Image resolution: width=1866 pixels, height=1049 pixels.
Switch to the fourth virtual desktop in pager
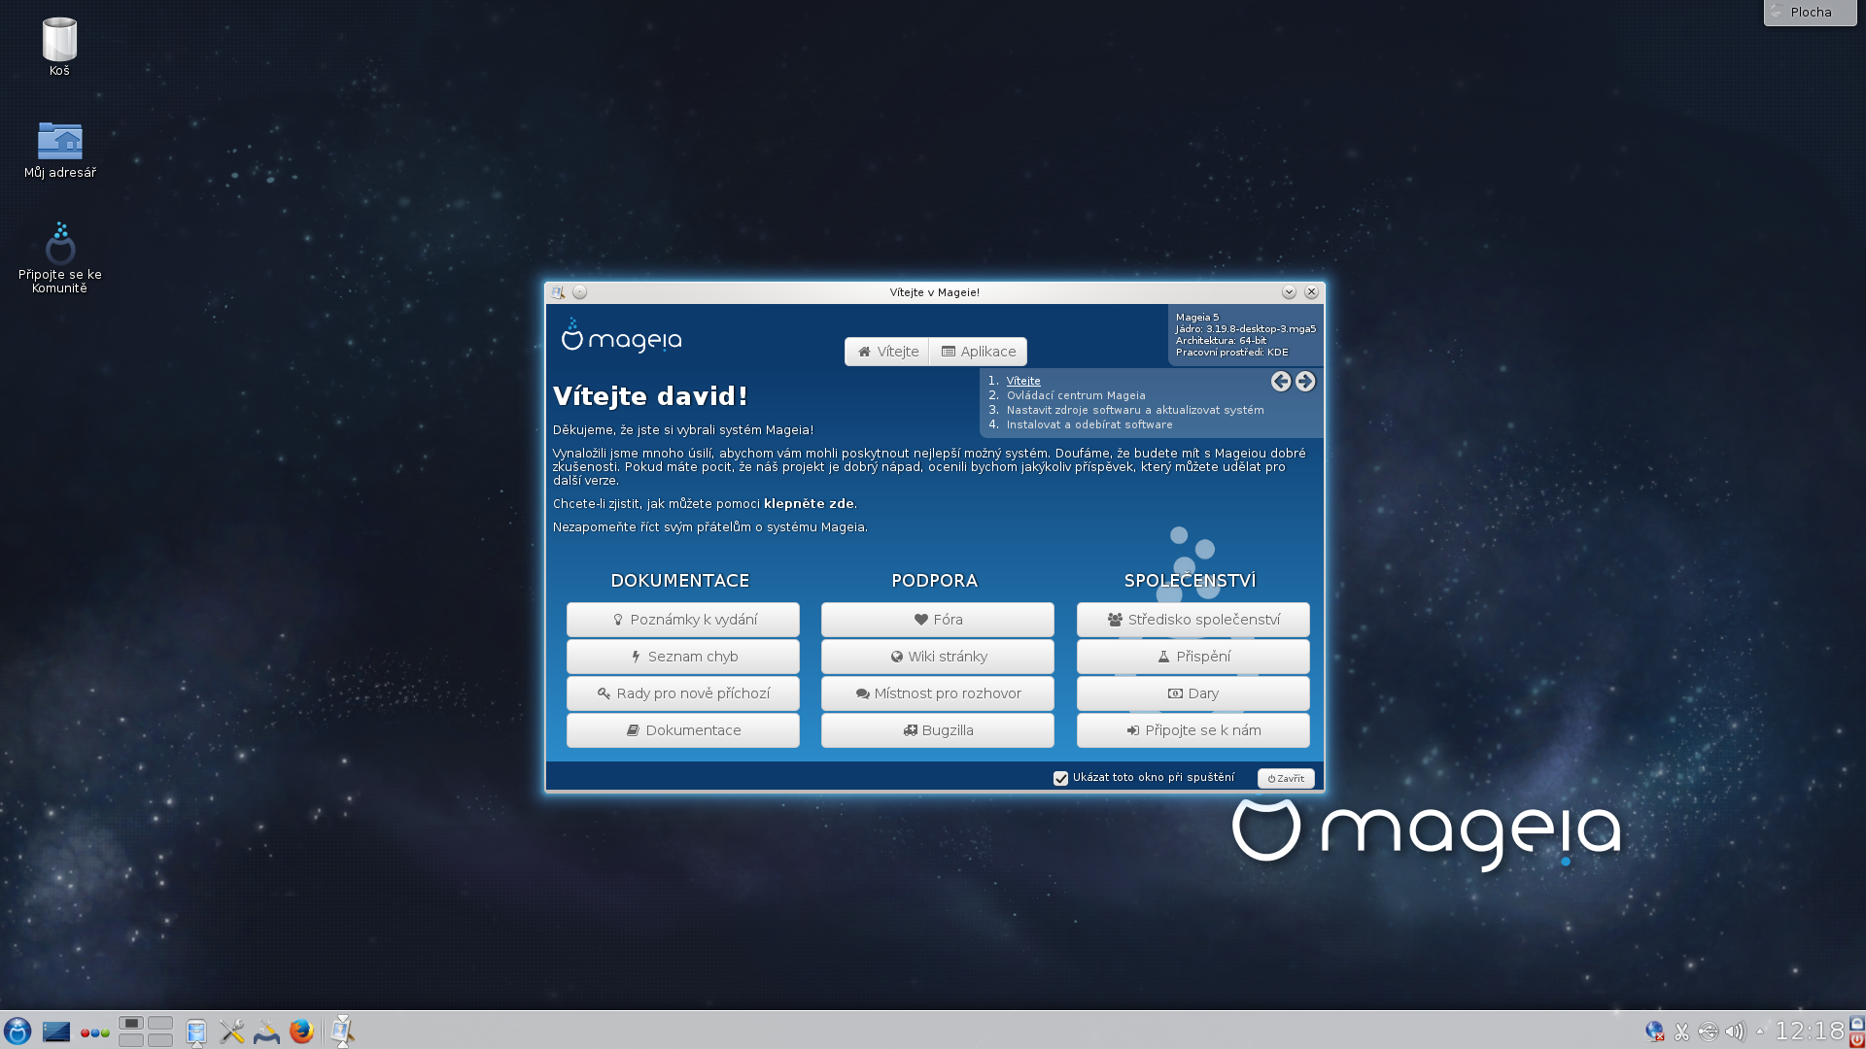(x=160, y=1039)
